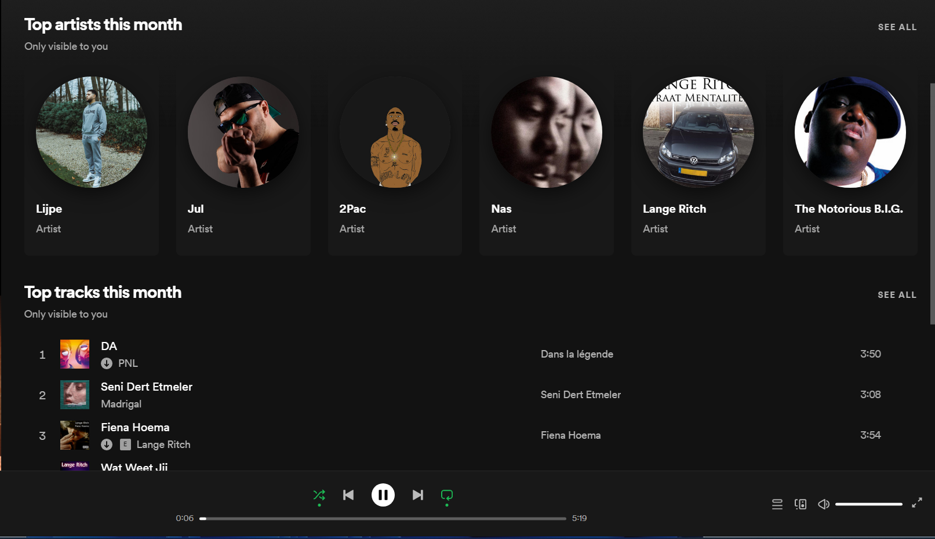The height and width of the screenshot is (539, 935).
Task: See all top tracks this month
Action: 897,295
